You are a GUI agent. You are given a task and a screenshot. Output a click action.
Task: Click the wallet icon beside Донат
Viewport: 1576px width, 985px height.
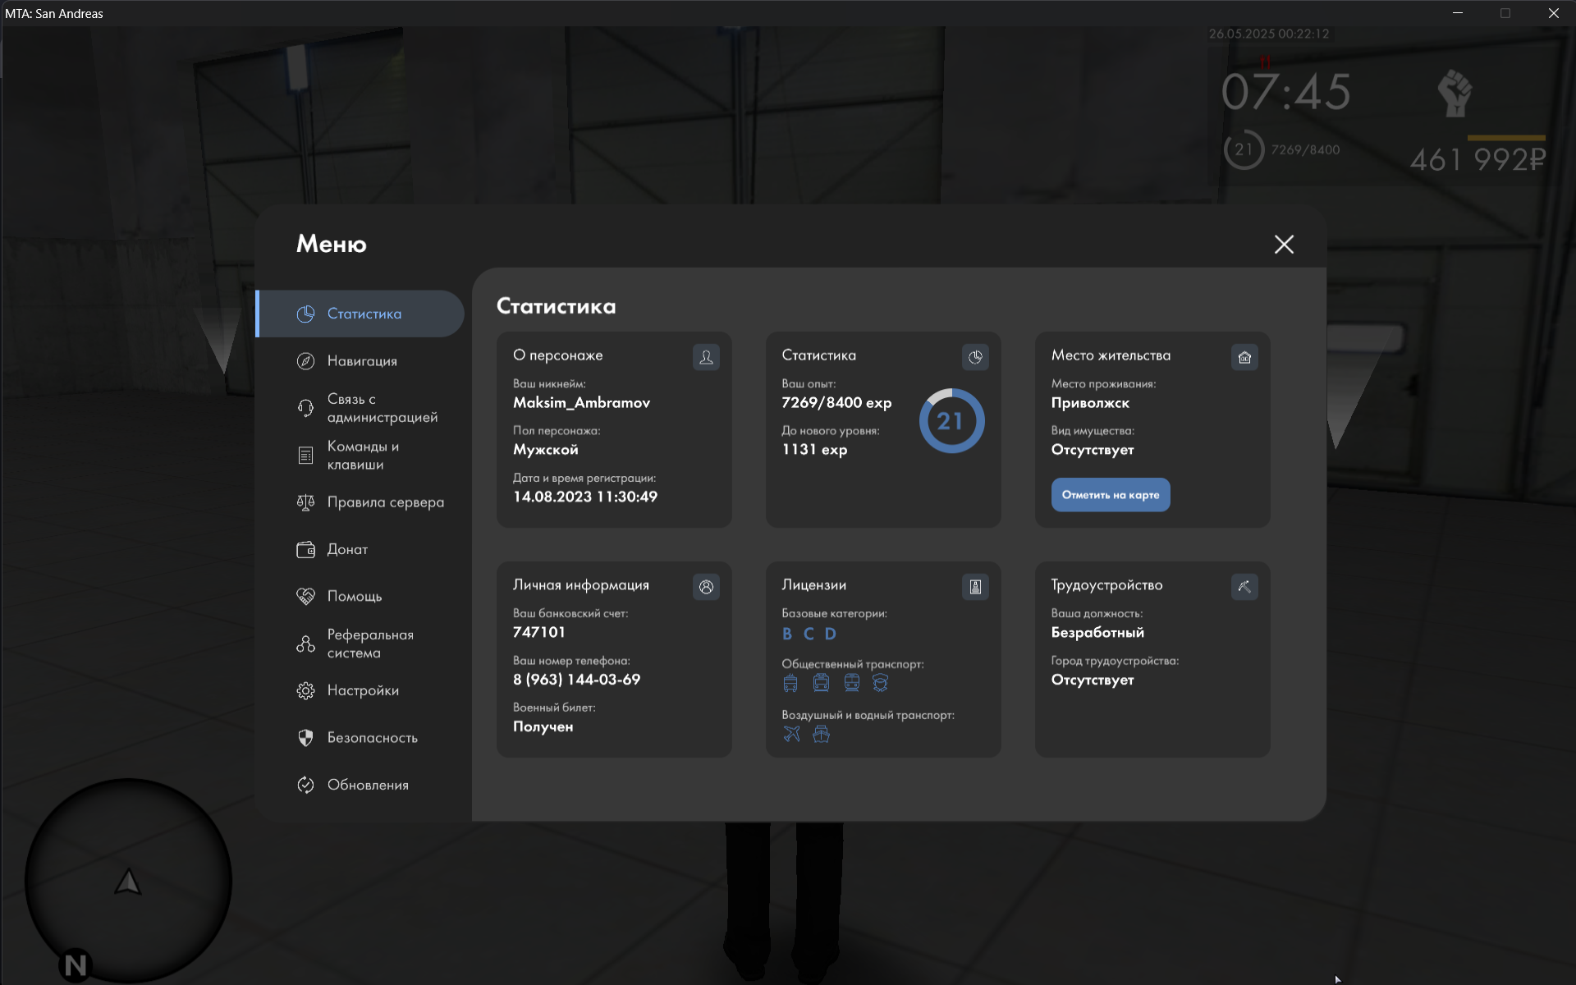305,549
